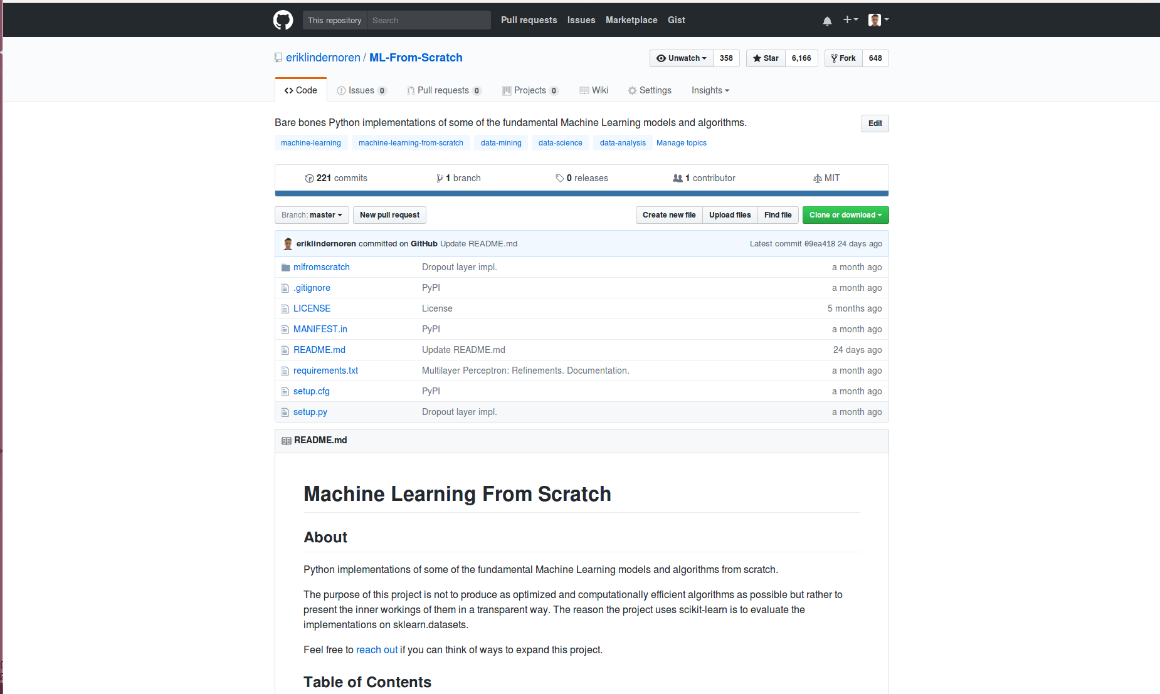Open the mlfromscratch folder

point(322,267)
